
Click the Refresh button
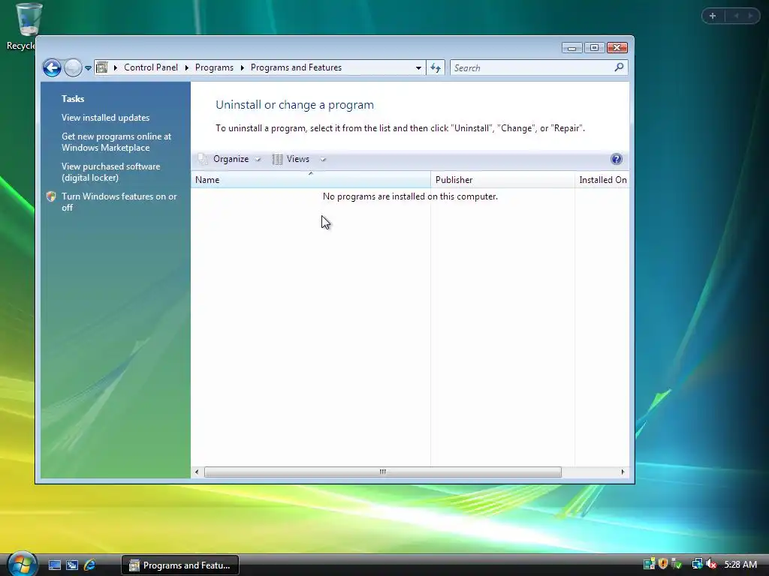[x=436, y=67]
